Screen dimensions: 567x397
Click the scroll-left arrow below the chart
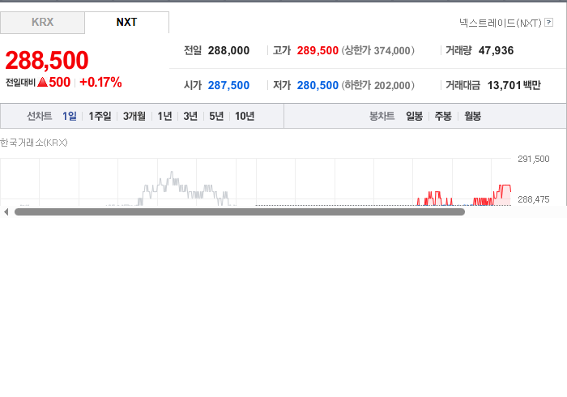[x=6, y=212]
